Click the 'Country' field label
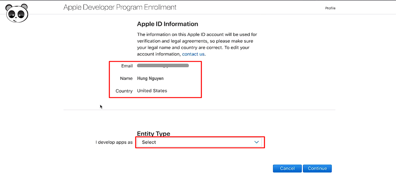 pos(124,91)
